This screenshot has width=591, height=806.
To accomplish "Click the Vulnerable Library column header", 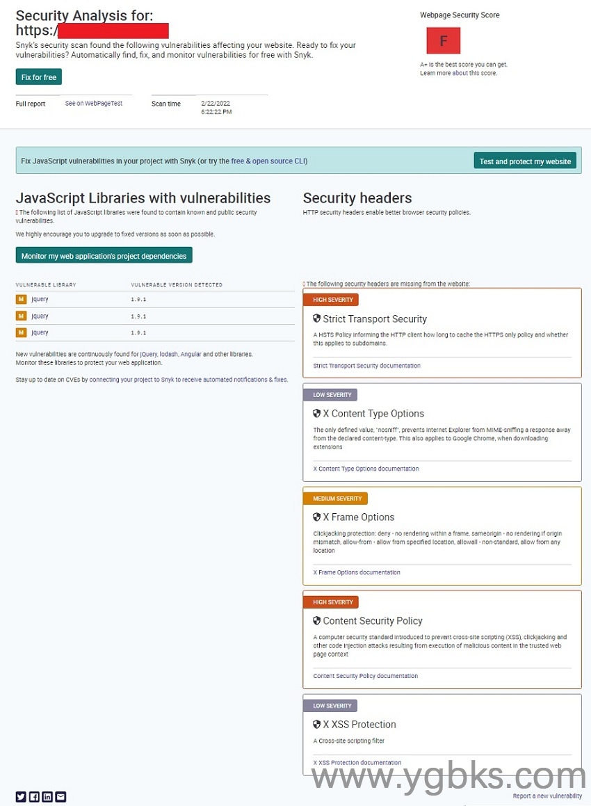I will click(x=46, y=284).
